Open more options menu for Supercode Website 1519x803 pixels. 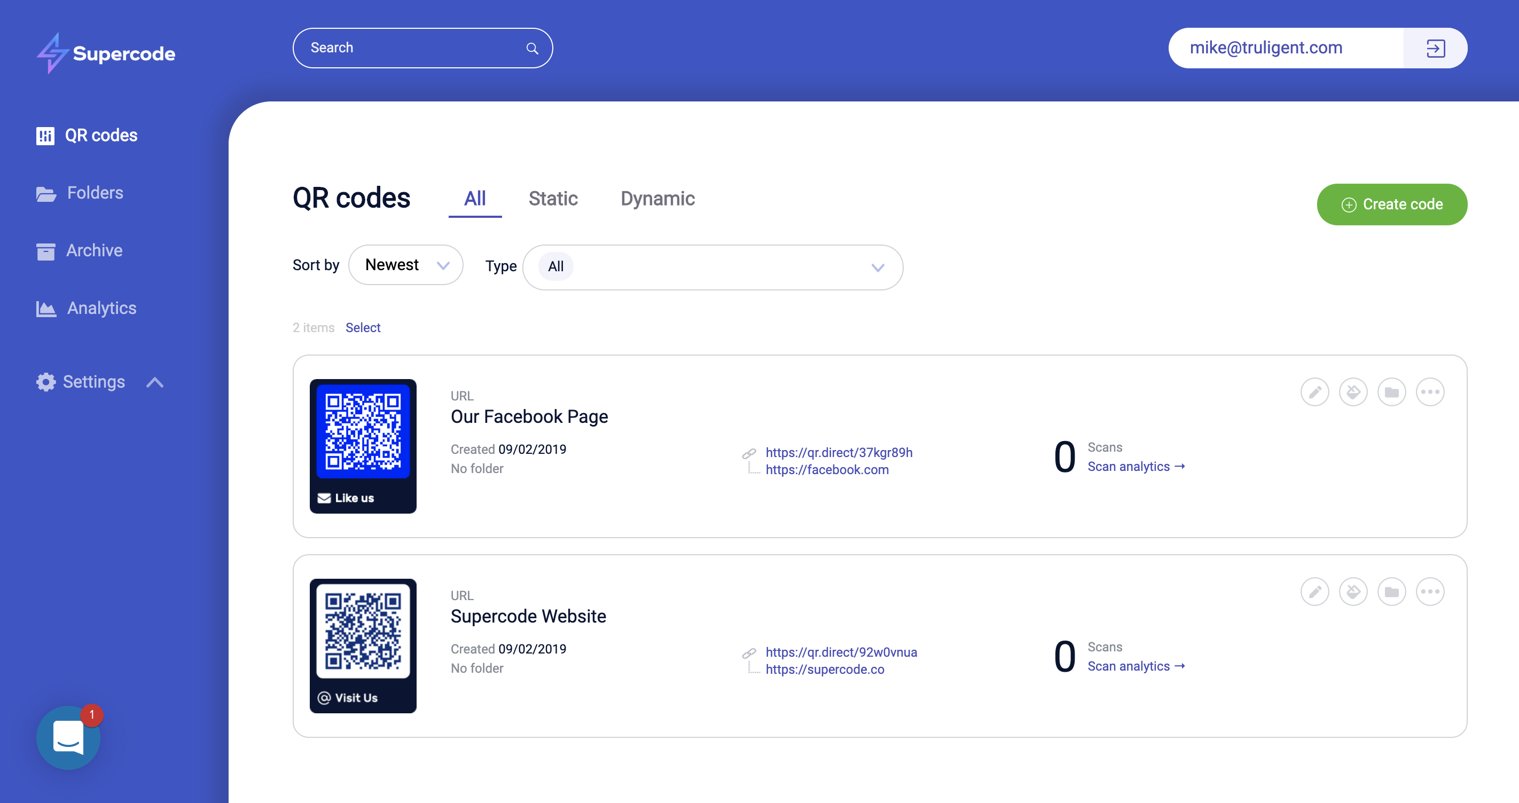(x=1429, y=592)
